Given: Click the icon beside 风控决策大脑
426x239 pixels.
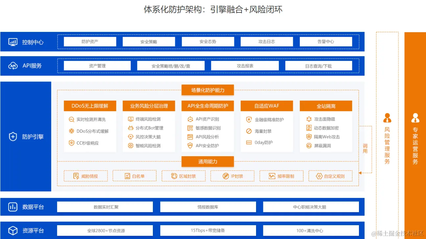Looking at the screenshot, I should pos(130,137).
